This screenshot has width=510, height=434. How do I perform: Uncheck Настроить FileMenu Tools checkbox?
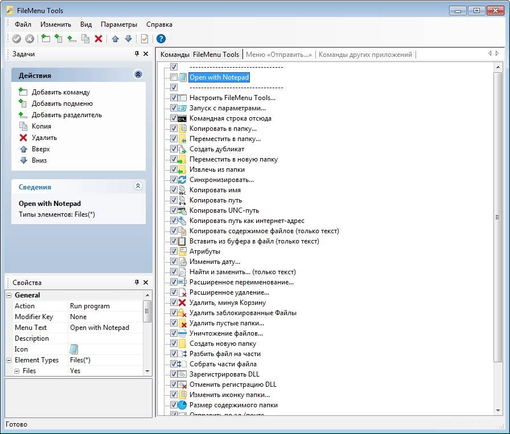tap(174, 97)
